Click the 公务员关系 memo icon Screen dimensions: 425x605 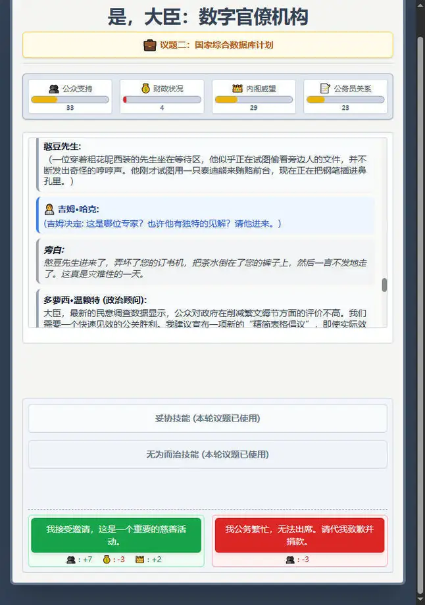point(325,89)
